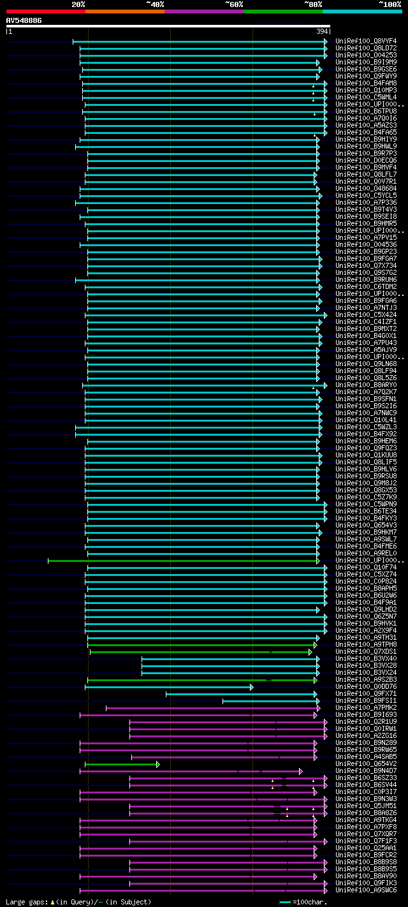Screen dimensions: 408x907
Task: Select the UniRef100_B8APH5 label
Action: click(x=366, y=588)
